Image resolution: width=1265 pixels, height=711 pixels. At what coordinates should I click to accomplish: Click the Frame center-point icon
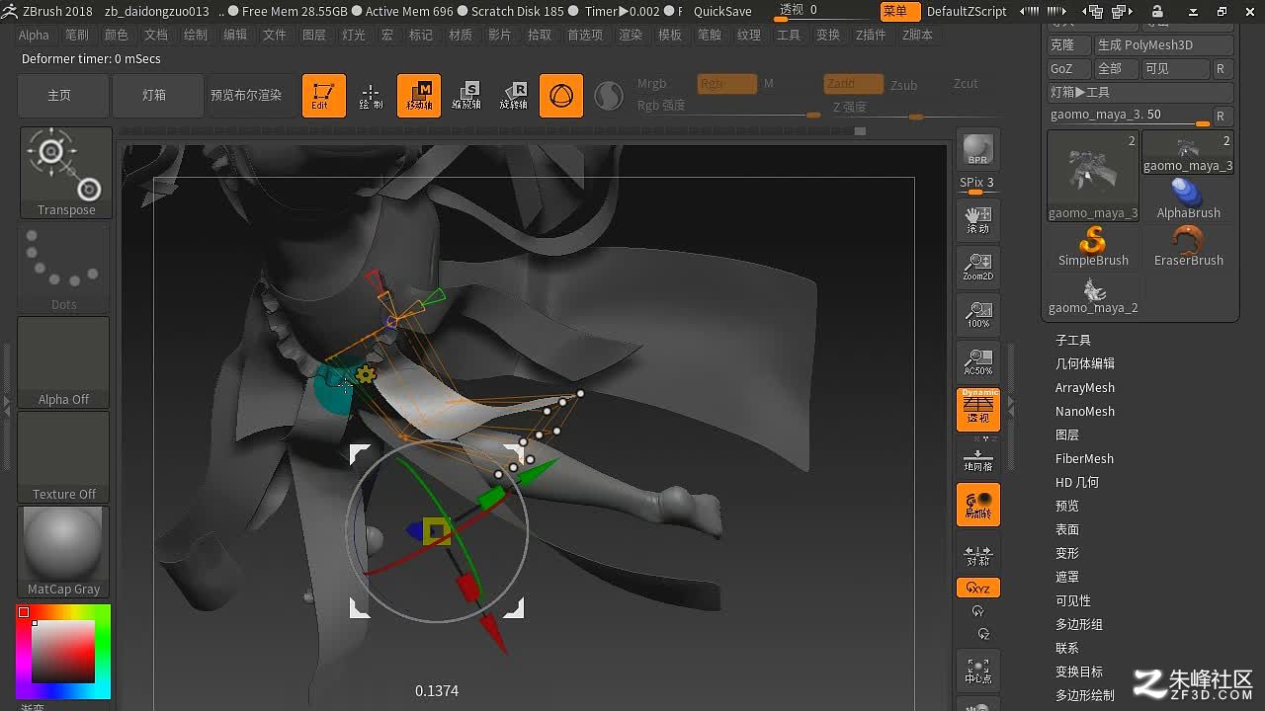[x=978, y=671]
